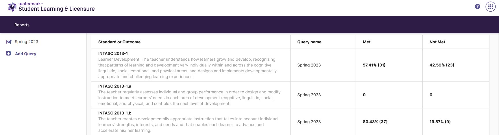Toggle the Spring 2023 query checkbox
Image resolution: width=499 pixels, height=135 pixels.
[x=9, y=42]
